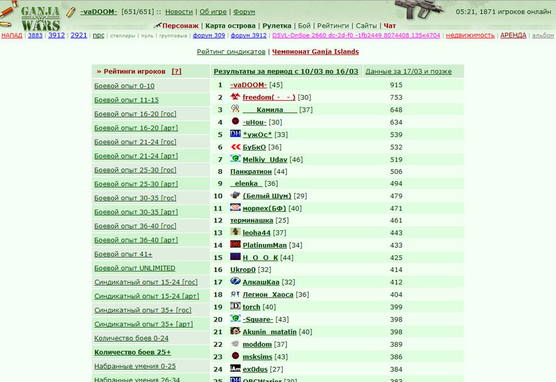Select Синдикатный опыт 35+ [арт]
This screenshot has width=556, height=382.
(143, 324)
